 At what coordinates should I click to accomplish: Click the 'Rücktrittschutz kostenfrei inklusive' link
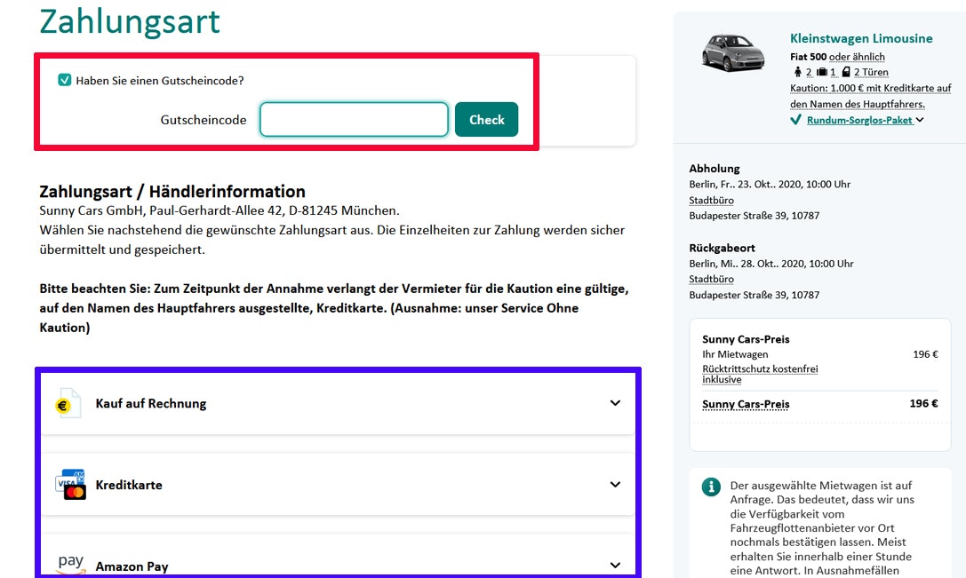click(x=759, y=374)
